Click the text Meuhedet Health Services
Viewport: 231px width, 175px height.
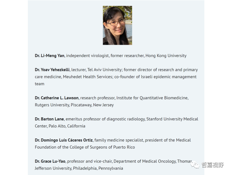click(x=88, y=77)
